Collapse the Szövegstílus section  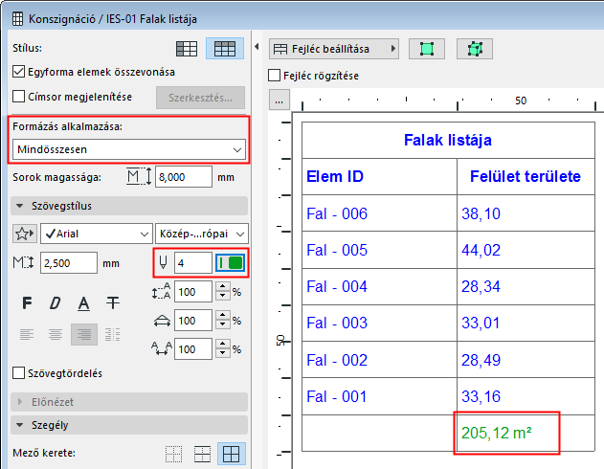(129, 206)
